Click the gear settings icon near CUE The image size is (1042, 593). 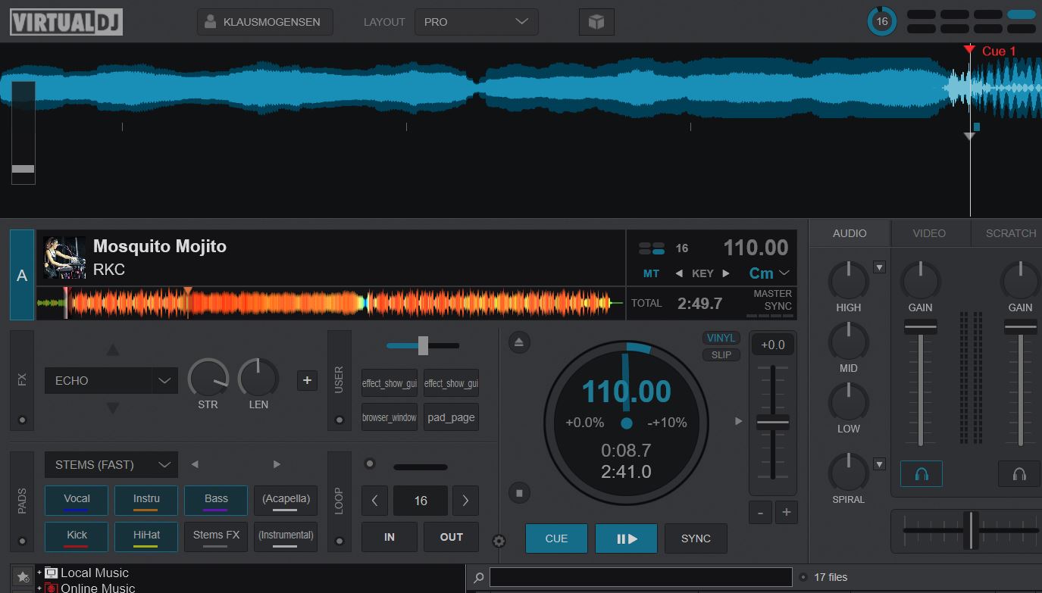pyautogui.click(x=499, y=541)
